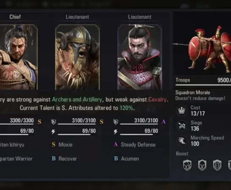Image resolution: width=231 pixels, height=190 pixels.
Task: Click the middle lieutenant's 3100/3100 troop bar
Action: [x=77, y=124]
